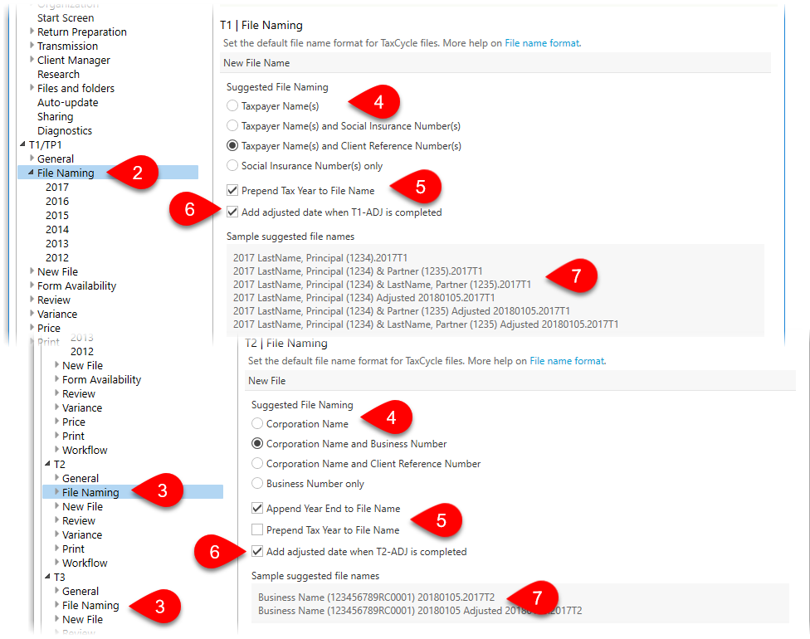Select New File under T2
Viewport: 810px width, 639px height.
tap(82, 506)
